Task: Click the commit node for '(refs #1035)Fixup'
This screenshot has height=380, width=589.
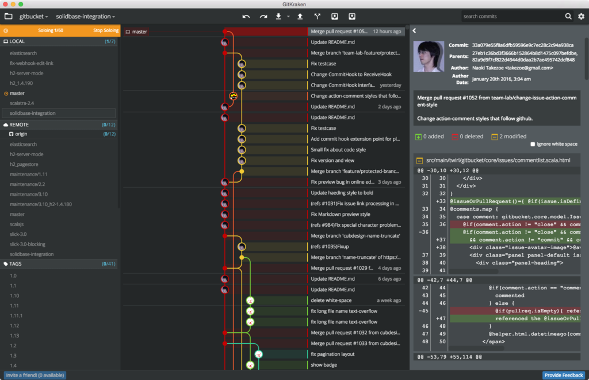Action: click(x=242, y=247)
